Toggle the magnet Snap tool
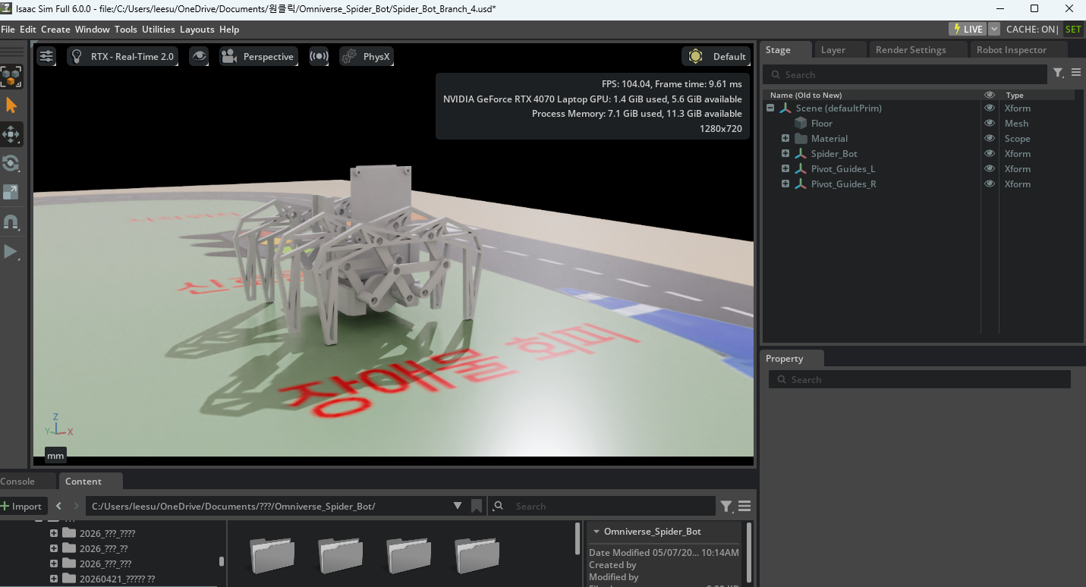The height and width of the screenshot is (587, 1086). 11,222
